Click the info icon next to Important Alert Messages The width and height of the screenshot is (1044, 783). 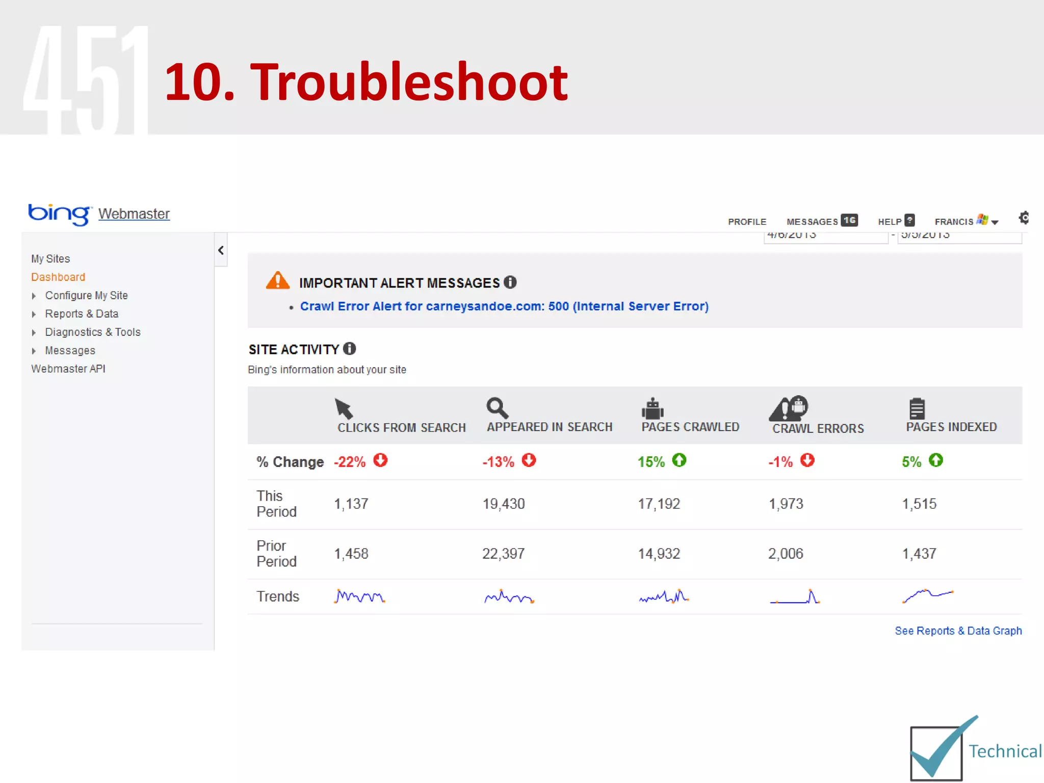pyautogui.click(x=510, y=282)
